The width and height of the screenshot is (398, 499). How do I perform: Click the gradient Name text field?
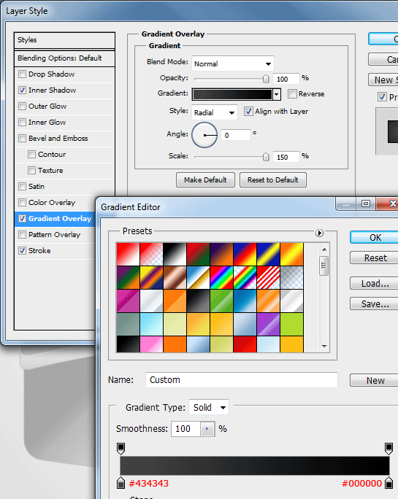click(x=242, y=380)
